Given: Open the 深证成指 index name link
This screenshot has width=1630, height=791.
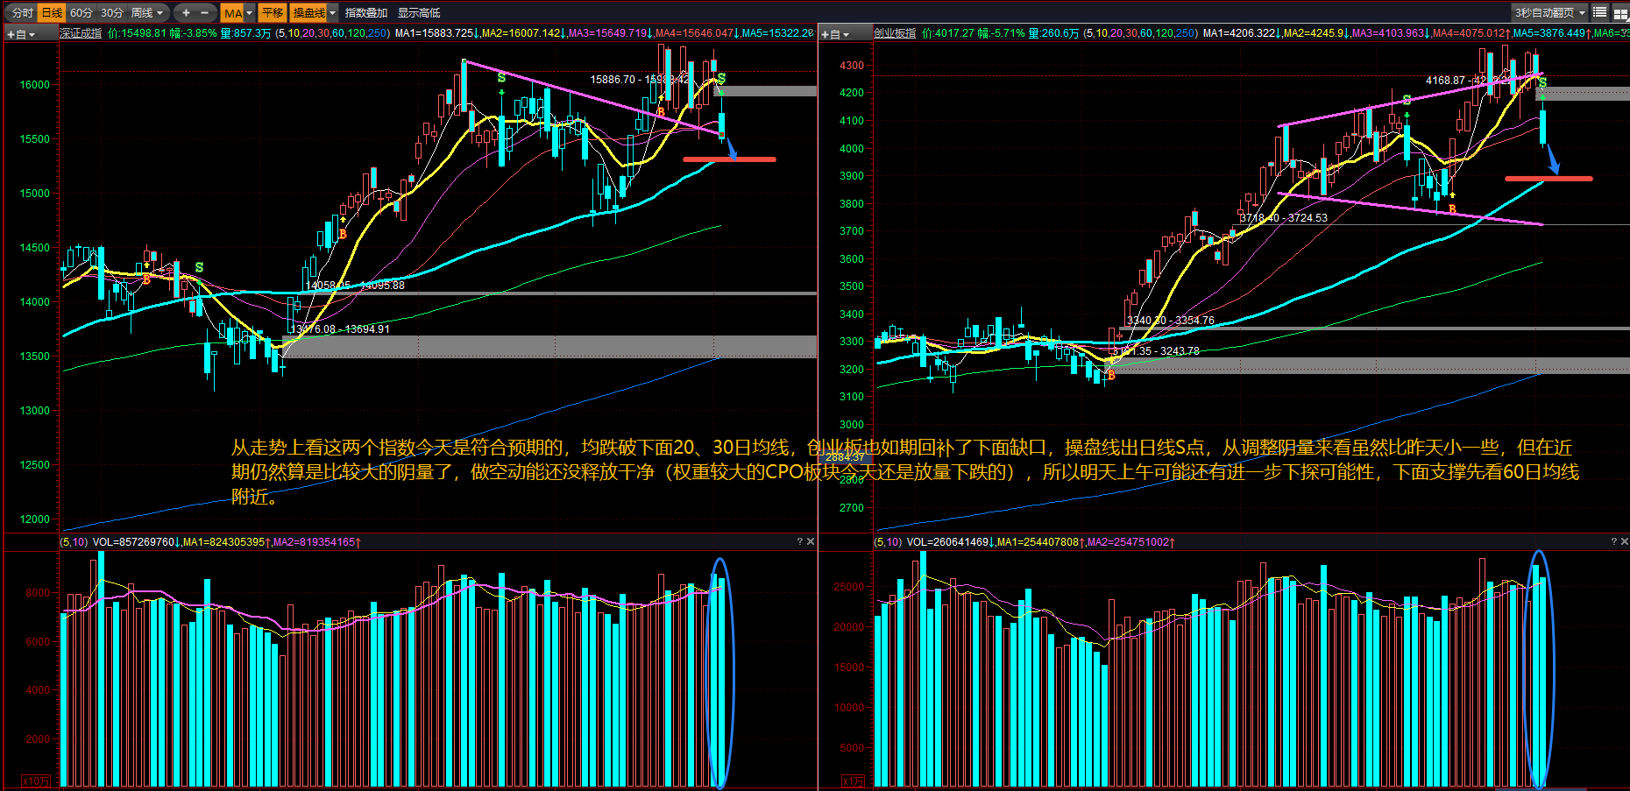Looking at the screenshot, I should [81, 33].
